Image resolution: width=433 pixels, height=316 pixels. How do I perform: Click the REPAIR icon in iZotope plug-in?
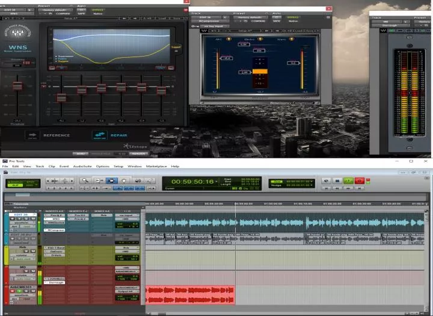(100, 135)
